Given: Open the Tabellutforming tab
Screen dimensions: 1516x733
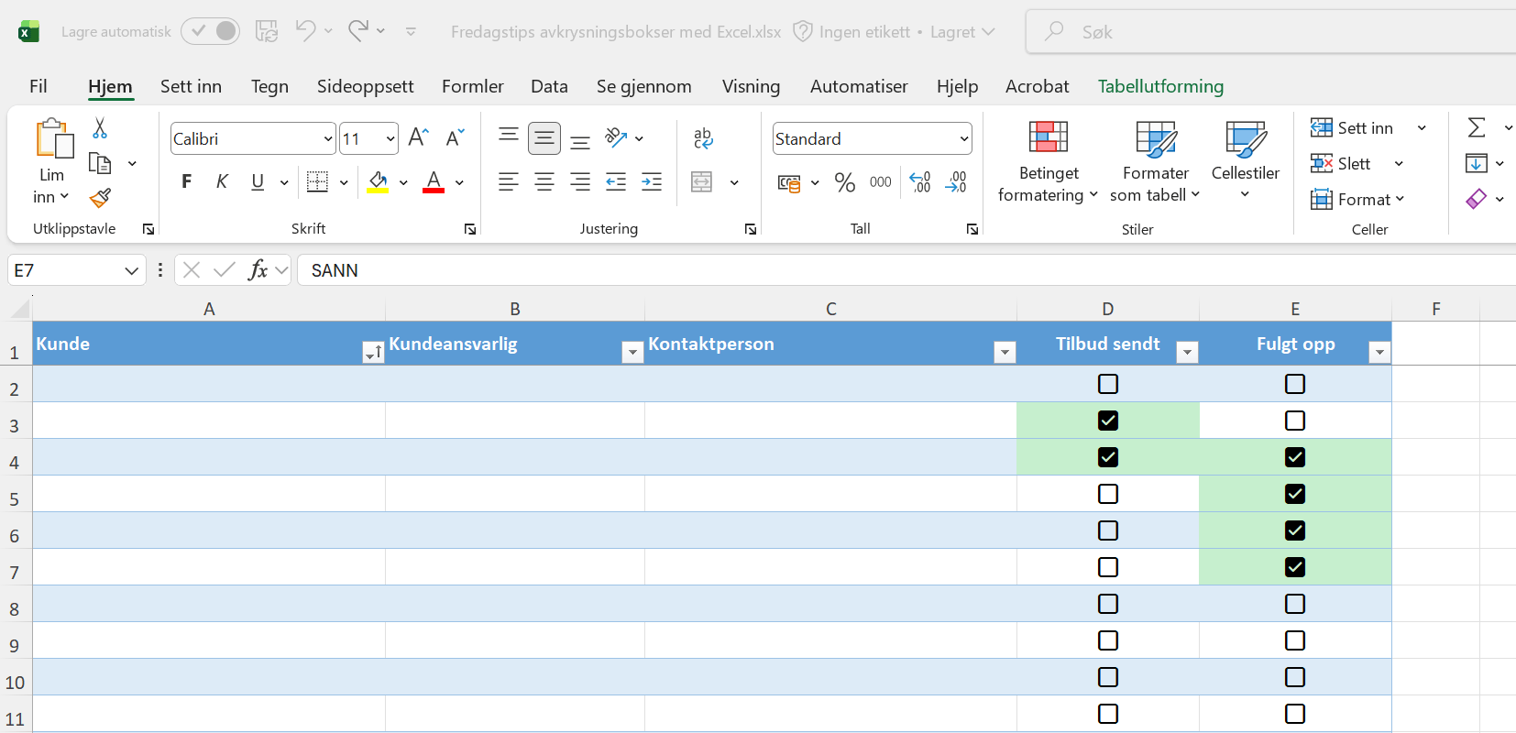Looking at the screenshot, I should [1160, 86].
